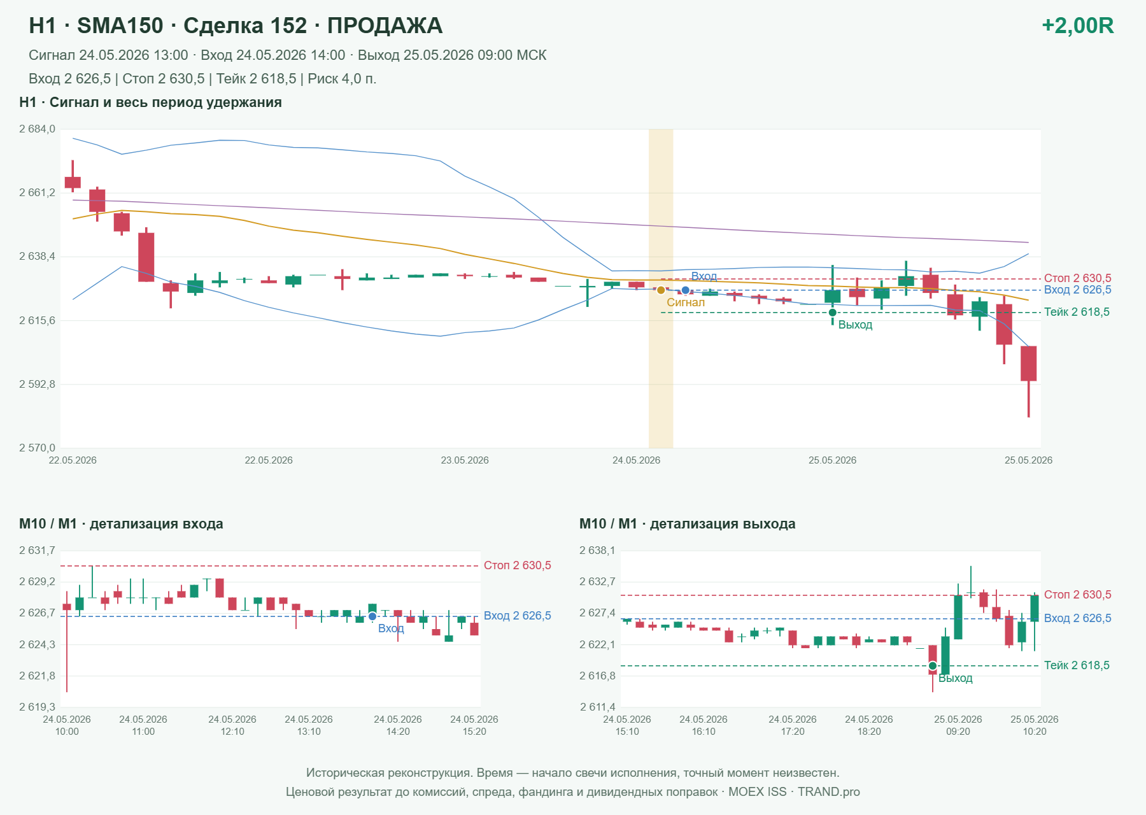The width and height of the screenshot is (1146, 815).
Task: Click the signal and entry times subtitle line
Action: [288, 55]
